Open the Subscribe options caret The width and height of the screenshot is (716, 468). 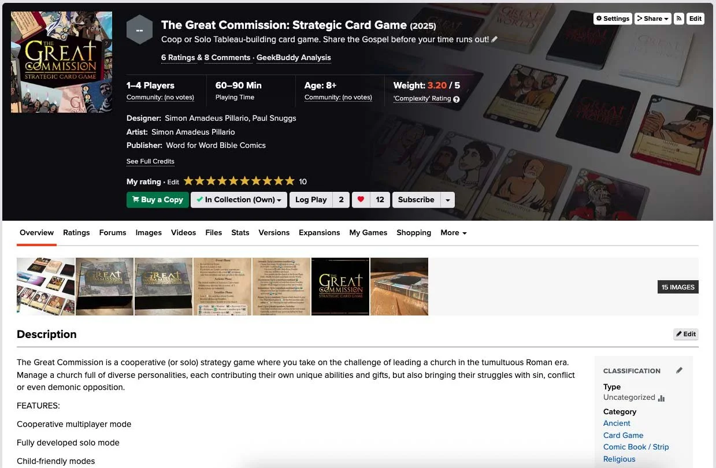click(x=447, y=200)
